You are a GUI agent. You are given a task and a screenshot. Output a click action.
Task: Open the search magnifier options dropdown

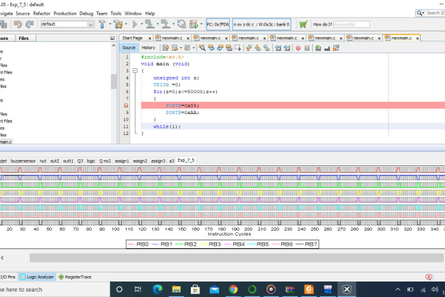[420, 13]
